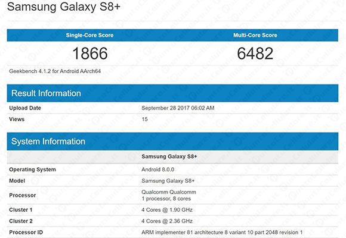Select the Android 8.0.0 value
The width and height of the screenshot is (346, 238).
coord(157,170)
